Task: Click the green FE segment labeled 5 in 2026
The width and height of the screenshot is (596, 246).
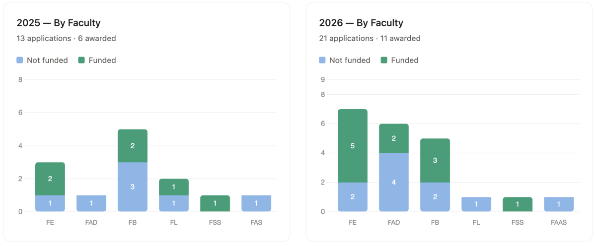Action: [353, 146]
